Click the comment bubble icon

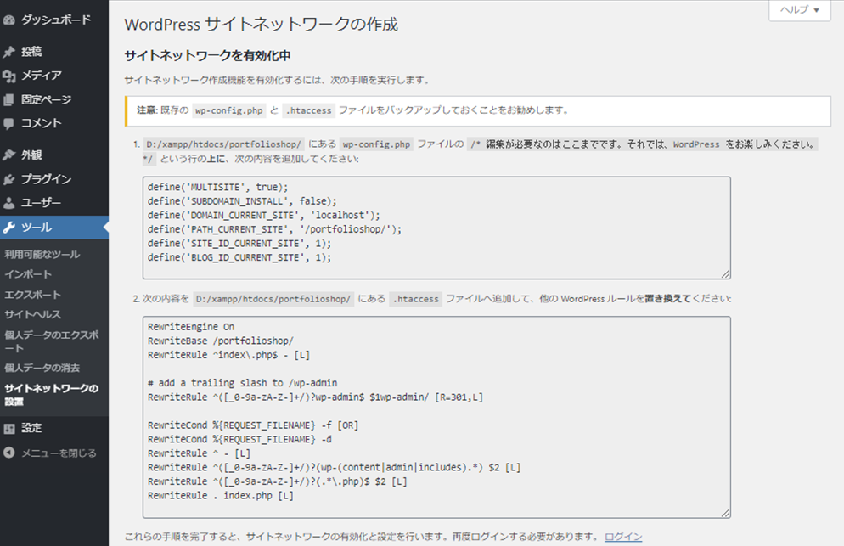(8, 123)
